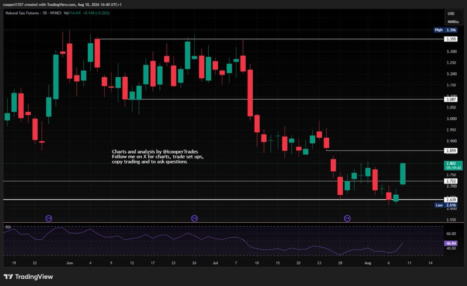This screenshot has width=467, height=286.
Task: Click the 14 date on time axis
Action: coord(431,263)
